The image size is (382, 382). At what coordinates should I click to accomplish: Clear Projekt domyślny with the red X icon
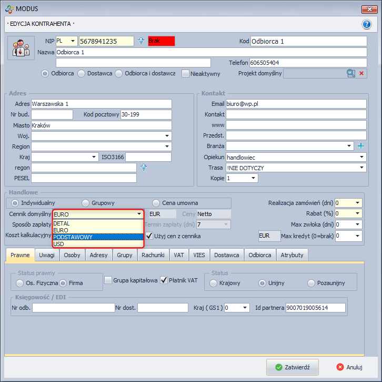(361, 74)
